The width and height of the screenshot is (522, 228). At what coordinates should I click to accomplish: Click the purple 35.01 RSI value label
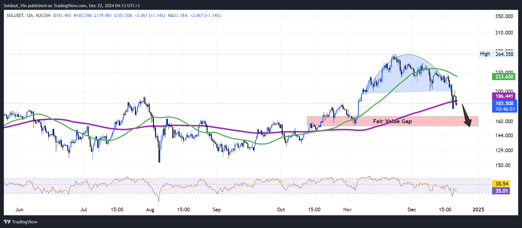click(x=502, y=191)
